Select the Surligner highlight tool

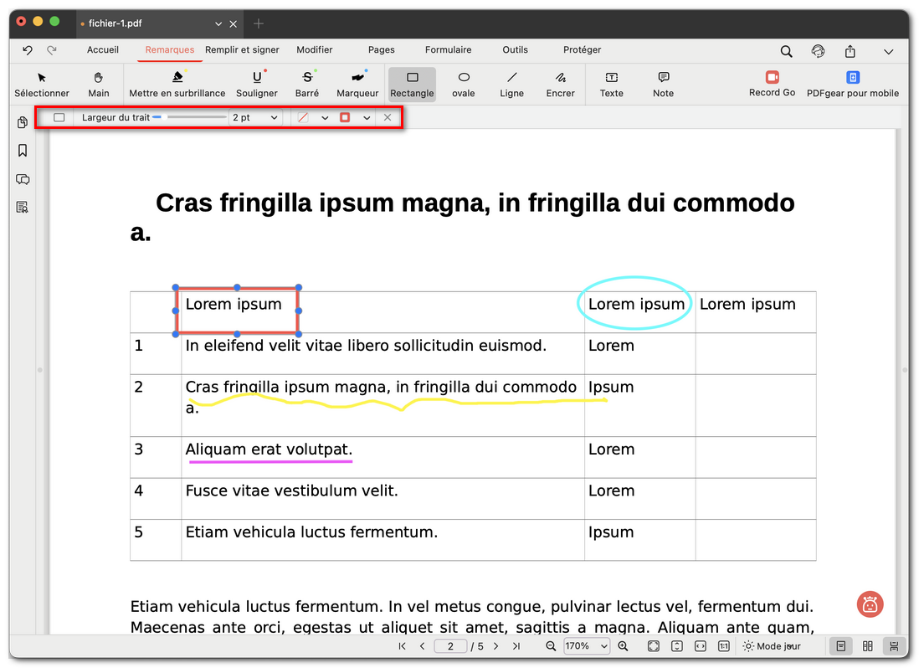(177, 84)
